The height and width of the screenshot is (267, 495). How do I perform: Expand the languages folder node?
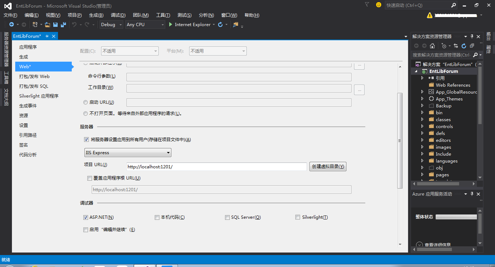(x=422, y=161)
